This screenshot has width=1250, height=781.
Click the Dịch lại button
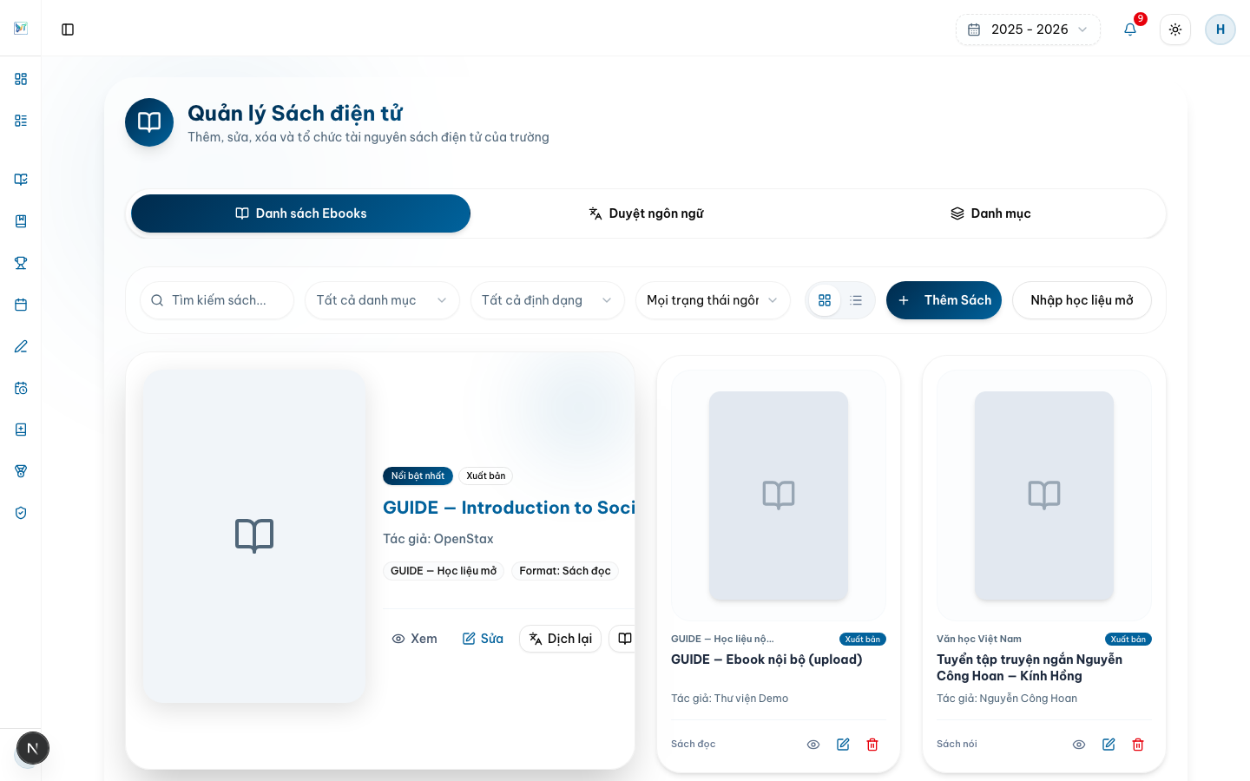560,639
